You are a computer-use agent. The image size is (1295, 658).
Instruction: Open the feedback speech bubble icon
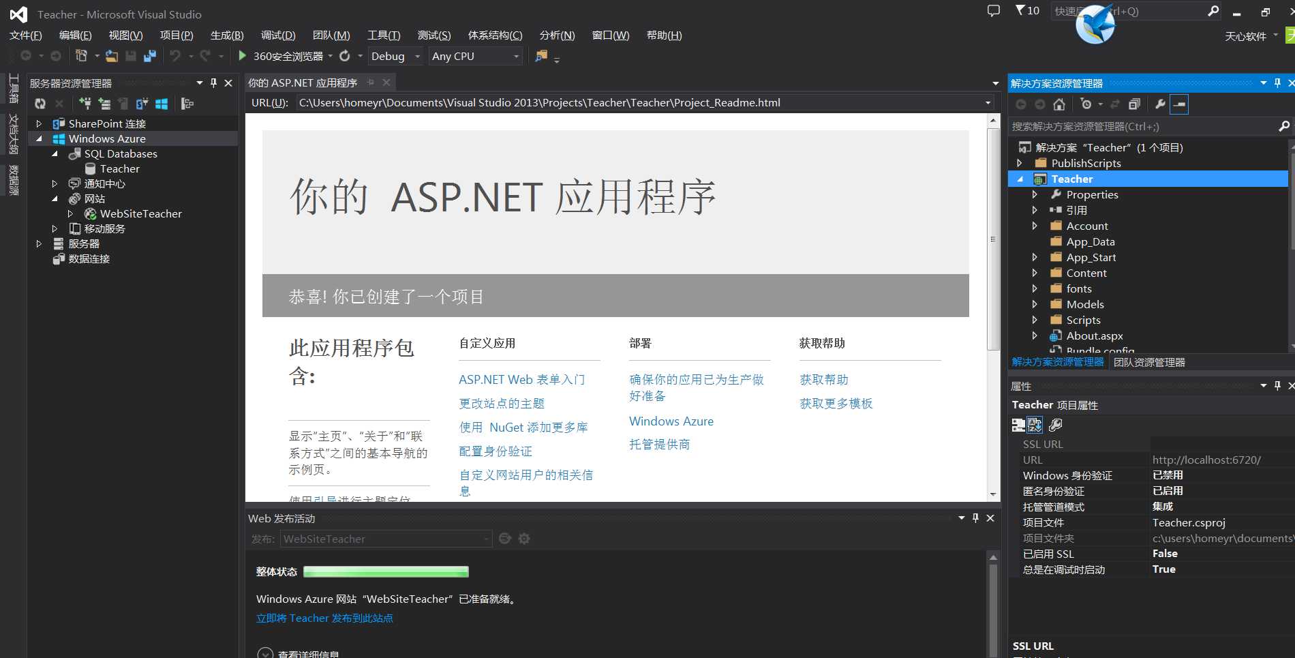994,11
